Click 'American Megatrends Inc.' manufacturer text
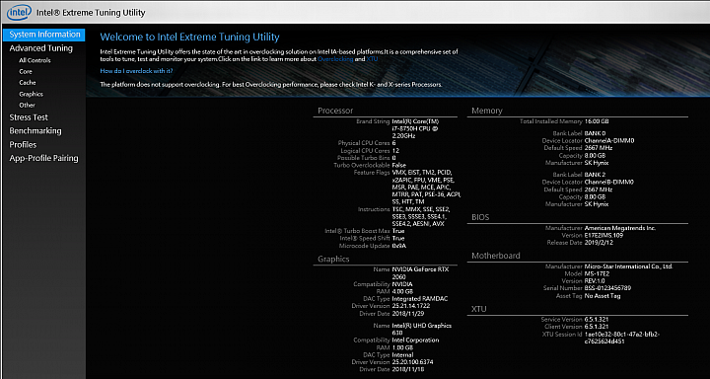710x379 pixels. 620,228
